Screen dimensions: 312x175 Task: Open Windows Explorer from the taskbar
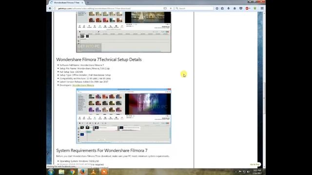pyautogui.click(x=61, y=172)
